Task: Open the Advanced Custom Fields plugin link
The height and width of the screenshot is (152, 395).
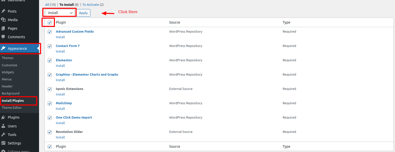Action: (x=75, y=31)
